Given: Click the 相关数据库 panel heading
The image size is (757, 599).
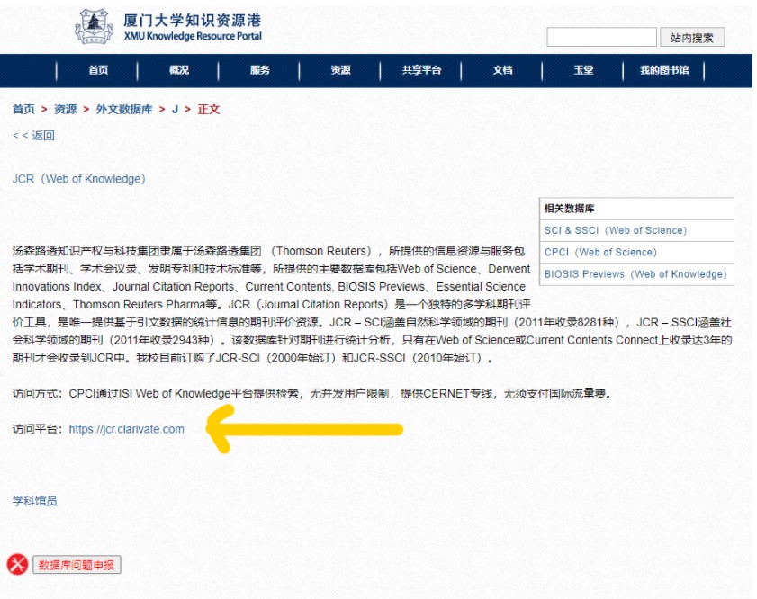Looking at the screenshot, I should pyautogui.click(x=569, y=209).
